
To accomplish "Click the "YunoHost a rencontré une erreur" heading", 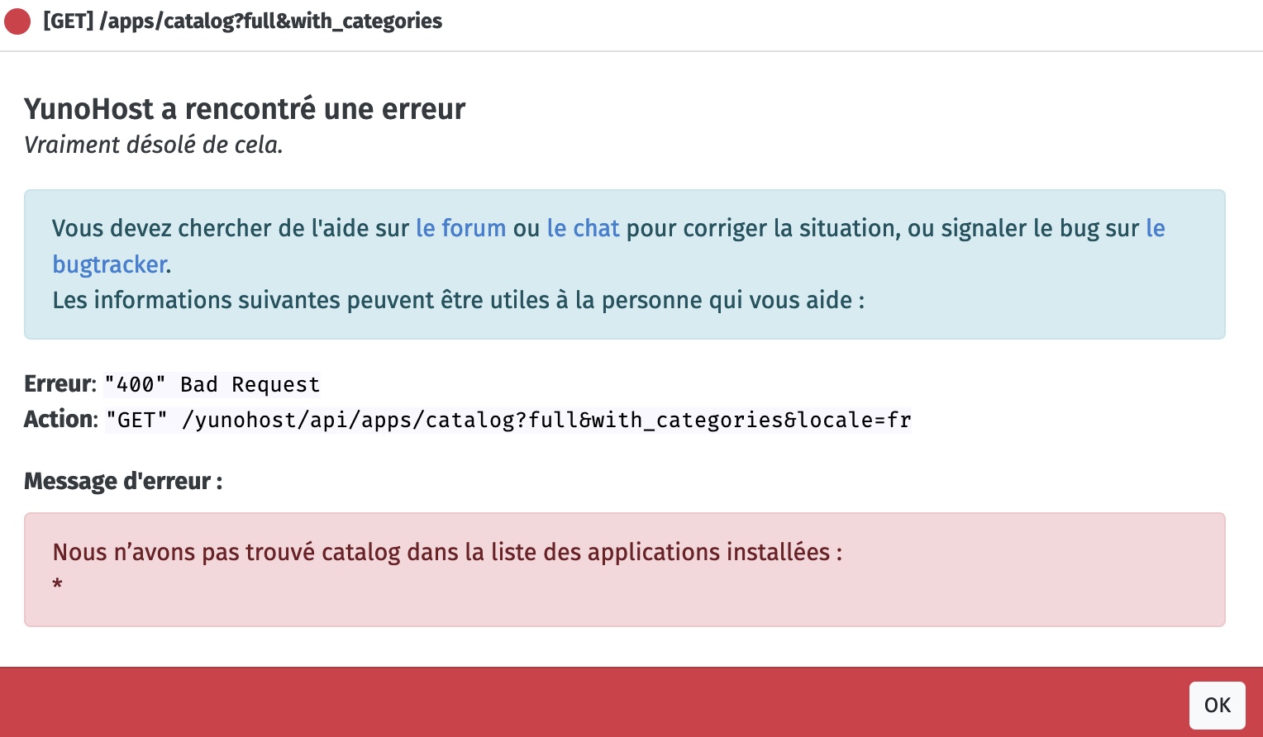I will [x=245, y=108].
